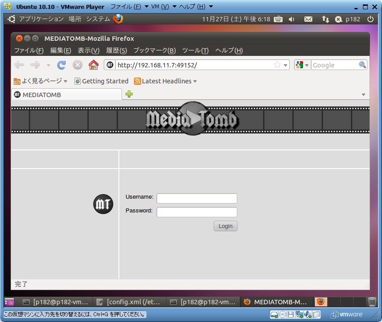Open the back/forward history dropdown arrow
382x322 pixels.
pos(48,65)
